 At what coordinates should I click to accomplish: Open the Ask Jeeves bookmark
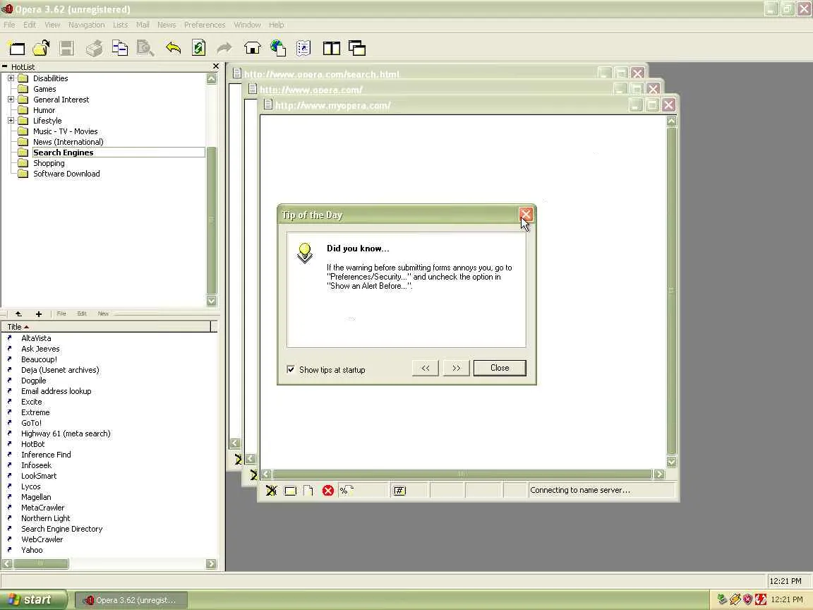coord(40,349)
